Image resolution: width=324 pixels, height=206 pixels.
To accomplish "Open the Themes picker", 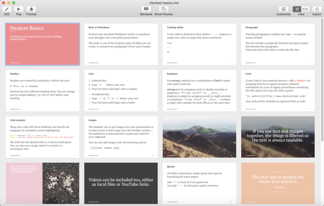I will pyautogui.click(x=31, y=9).
